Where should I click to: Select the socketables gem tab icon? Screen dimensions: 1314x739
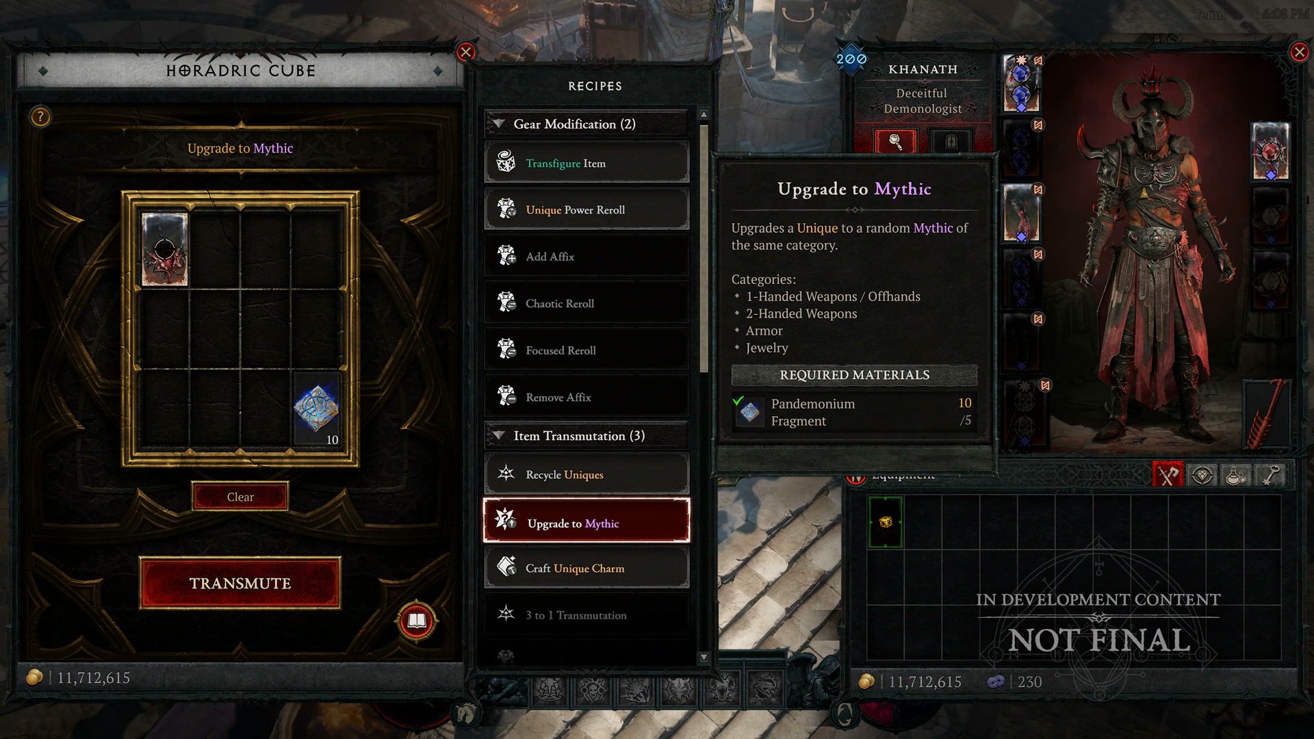coord(1202,475)
